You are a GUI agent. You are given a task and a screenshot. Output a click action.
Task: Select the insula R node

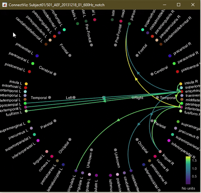[181, 84]
